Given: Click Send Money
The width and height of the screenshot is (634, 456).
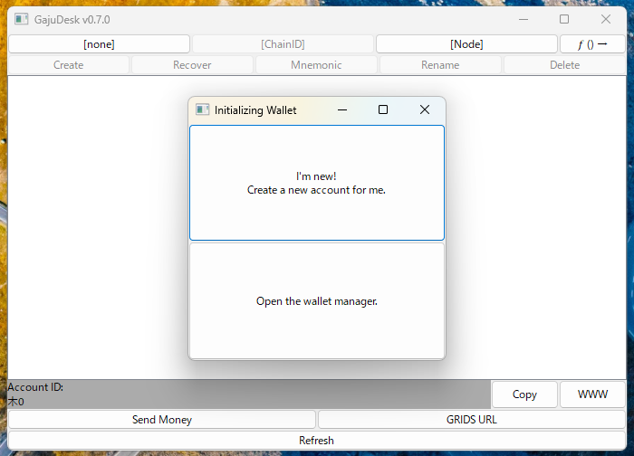Looking at the screenshot, I should (162, 420).
